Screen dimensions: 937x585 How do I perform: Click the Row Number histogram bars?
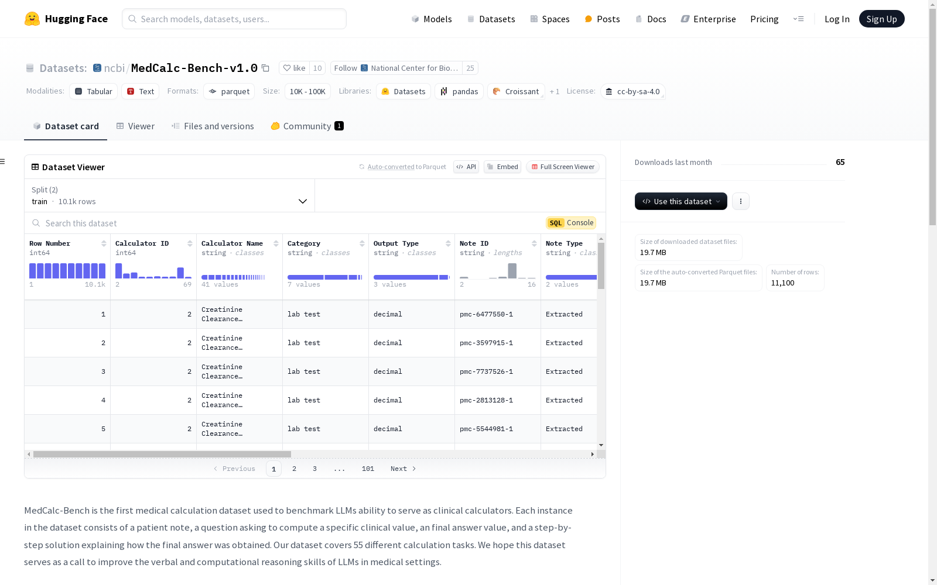click(67, 271)
